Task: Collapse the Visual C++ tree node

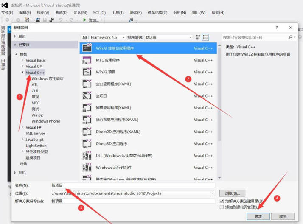Action: [x=23, y=73]
